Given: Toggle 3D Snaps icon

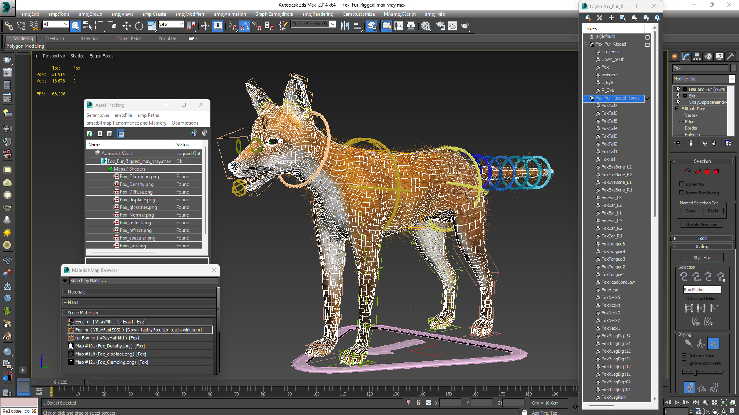Looking at the screenshot, I should (232, 26).
